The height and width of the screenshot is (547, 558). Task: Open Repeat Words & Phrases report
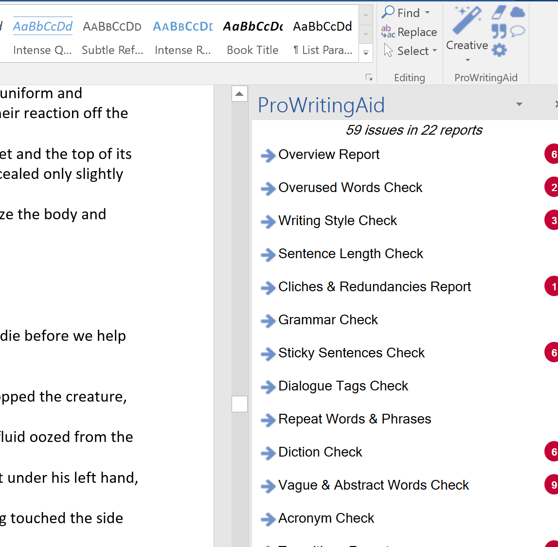355,419
